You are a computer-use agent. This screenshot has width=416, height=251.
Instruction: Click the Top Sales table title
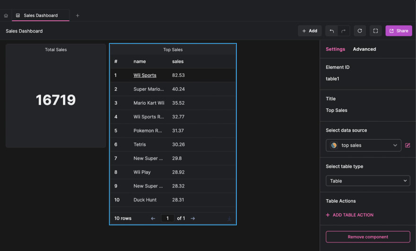173,50
